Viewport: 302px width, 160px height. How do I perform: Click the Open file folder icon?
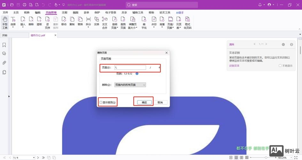tap(12, 5)
